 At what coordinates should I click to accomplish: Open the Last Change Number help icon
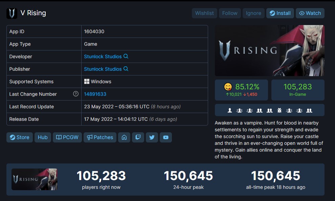tap(76, 94)
